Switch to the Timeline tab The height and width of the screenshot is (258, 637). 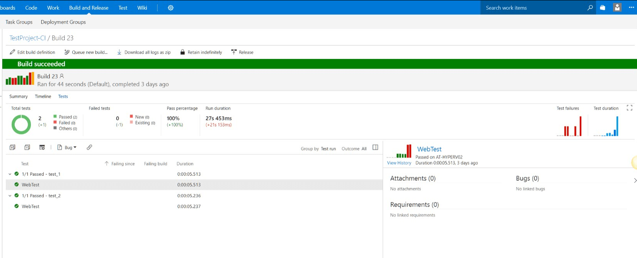click(43, 96)
